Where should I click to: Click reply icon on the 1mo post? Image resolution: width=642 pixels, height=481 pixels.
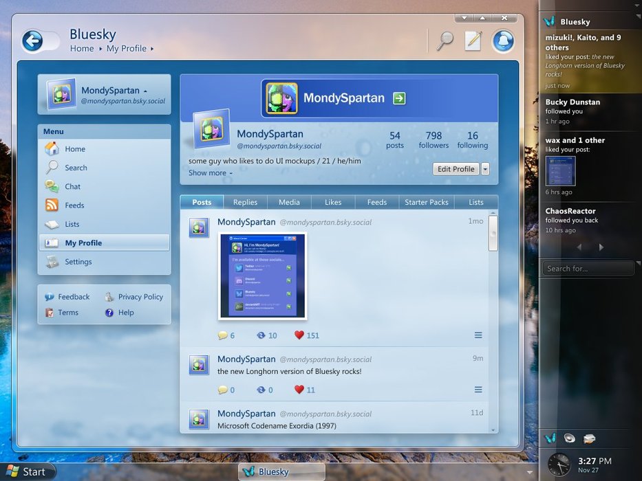(223, 335)
